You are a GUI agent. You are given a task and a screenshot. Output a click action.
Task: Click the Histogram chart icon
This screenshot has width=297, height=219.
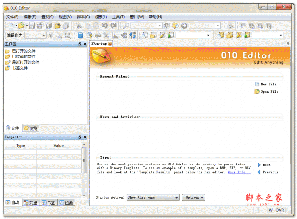pyautogui.click(x=115, y=35)
